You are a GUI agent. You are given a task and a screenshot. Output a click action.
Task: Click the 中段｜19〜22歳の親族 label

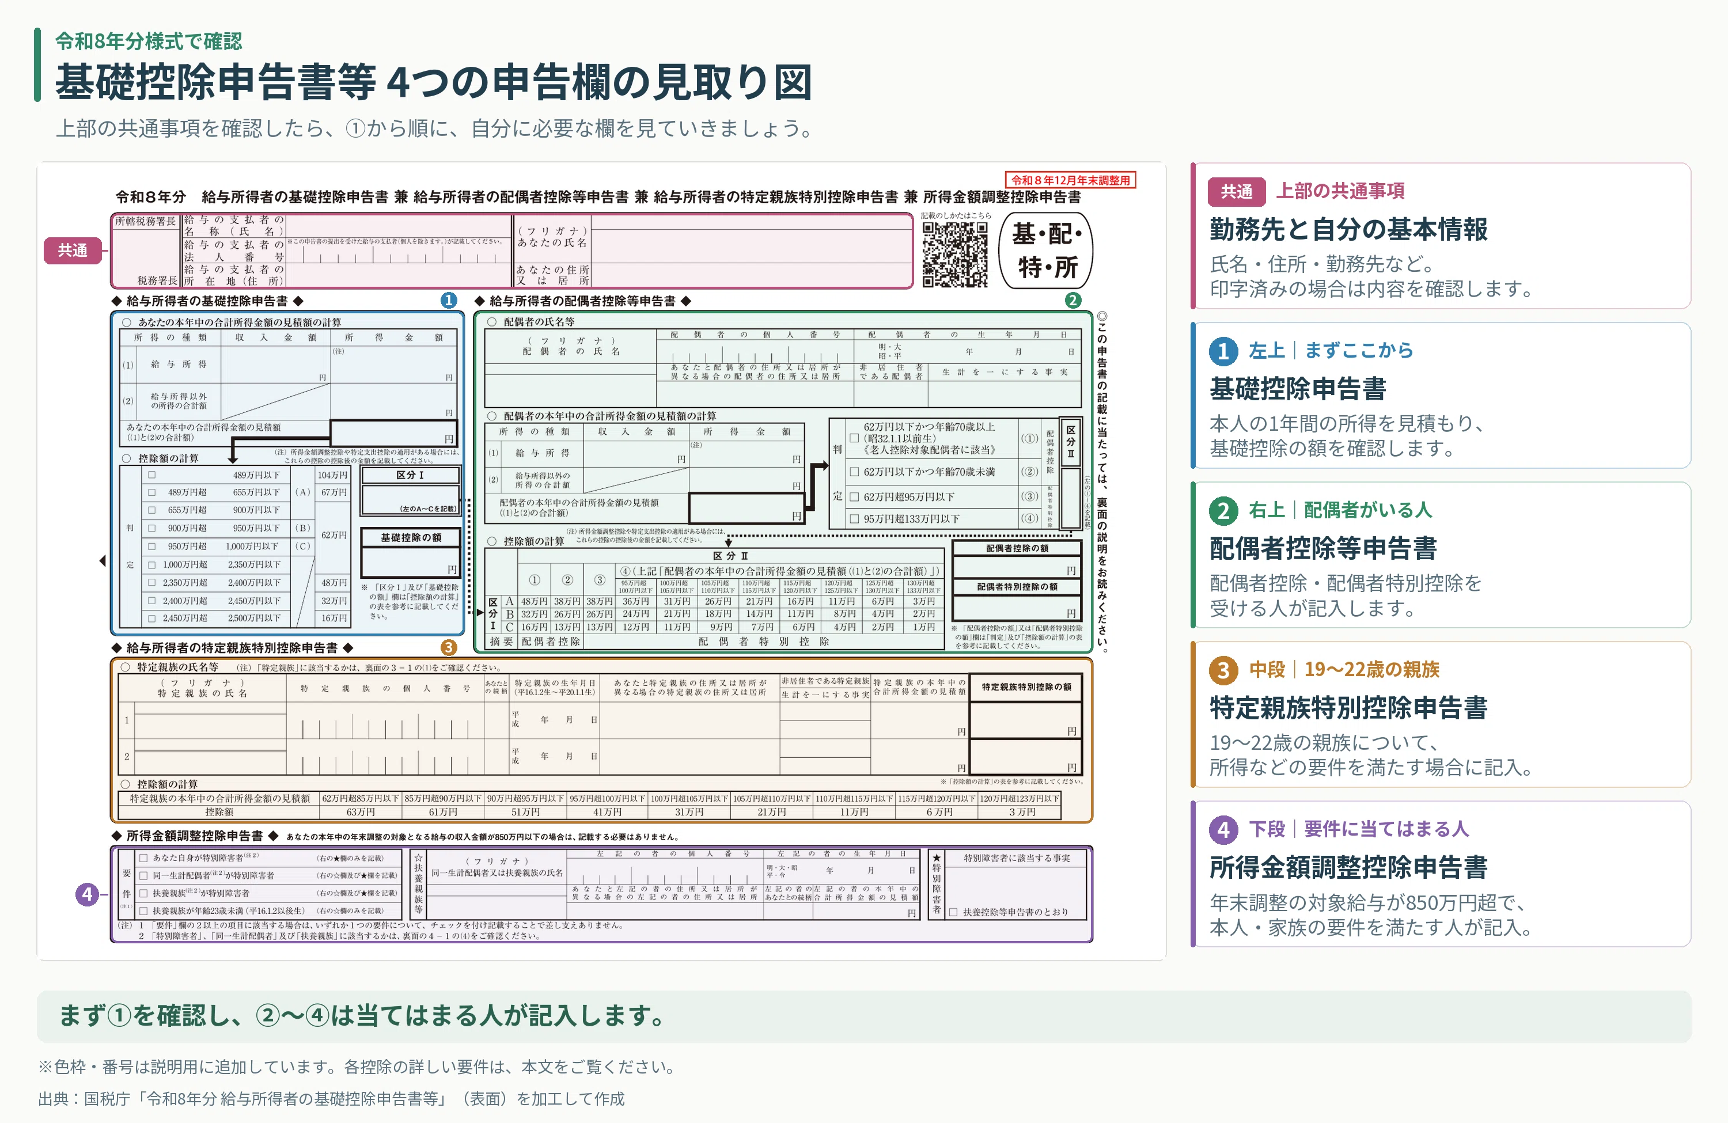[x=1344, y=669]
